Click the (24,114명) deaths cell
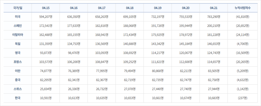This screenshot has width=261, height=106. coord(243,35)
